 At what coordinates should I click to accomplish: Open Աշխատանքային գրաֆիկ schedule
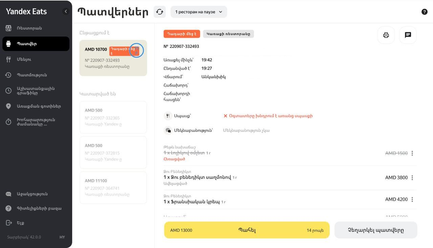point(36,91)
